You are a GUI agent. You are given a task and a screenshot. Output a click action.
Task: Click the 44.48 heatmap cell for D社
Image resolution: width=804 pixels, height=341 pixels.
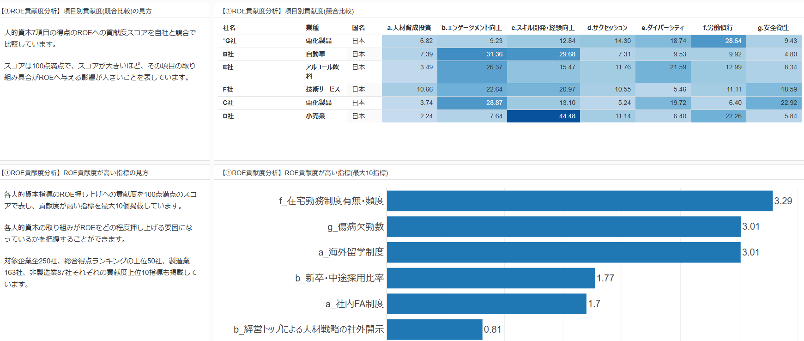pyautogui.click(x=543, y=116)
